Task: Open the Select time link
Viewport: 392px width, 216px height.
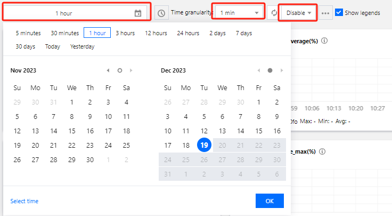Action: tap(24, 201)
